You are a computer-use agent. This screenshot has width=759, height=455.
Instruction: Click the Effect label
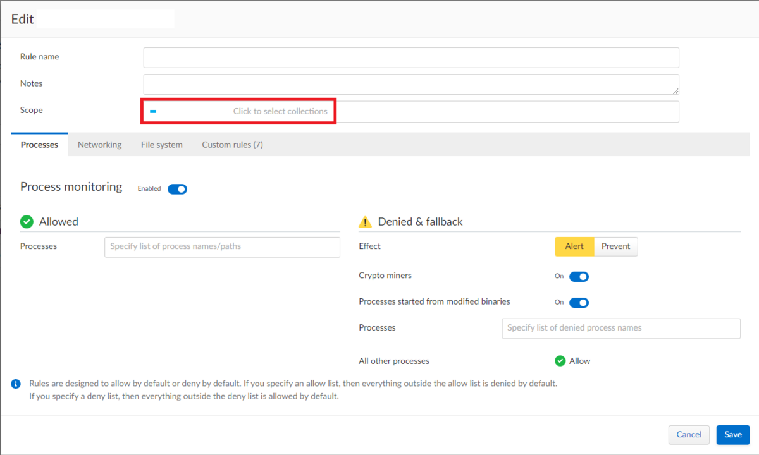pyautogui.click(x=370, y=246)
